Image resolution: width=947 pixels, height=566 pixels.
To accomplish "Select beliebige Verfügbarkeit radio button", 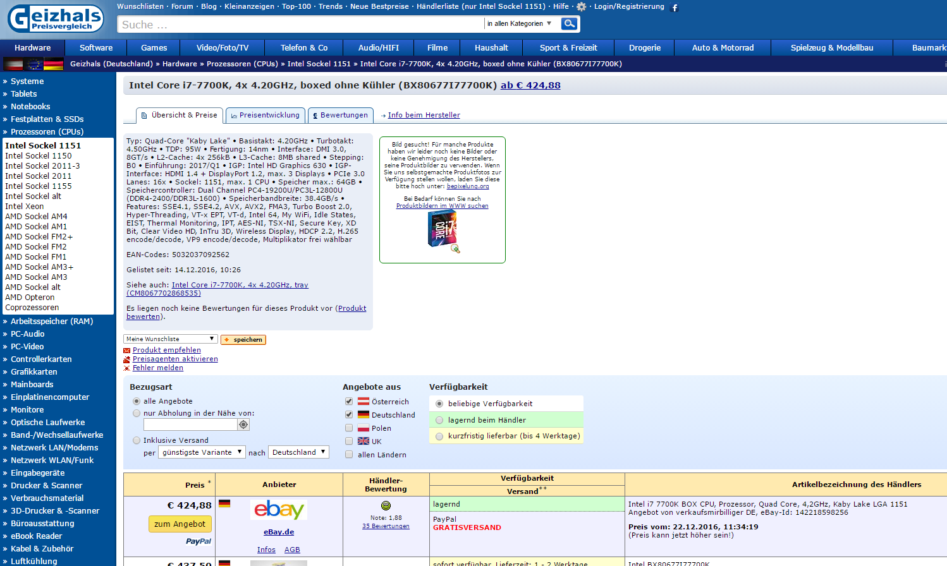I will [439, 404].
